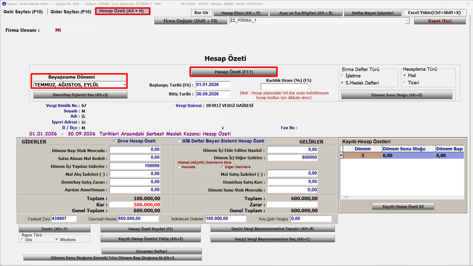The height and width of the screenshot is (266, 473).
Task: Click the Kur Gir button
Action: click(201, 12)
